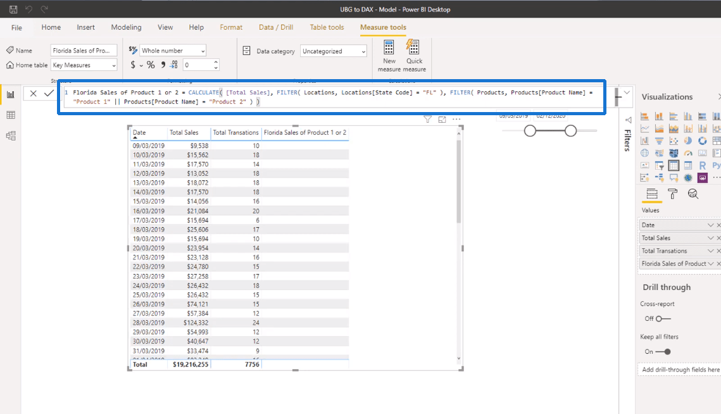
Task: Select the Matrix visualization icon
Action: coord(688,166)
